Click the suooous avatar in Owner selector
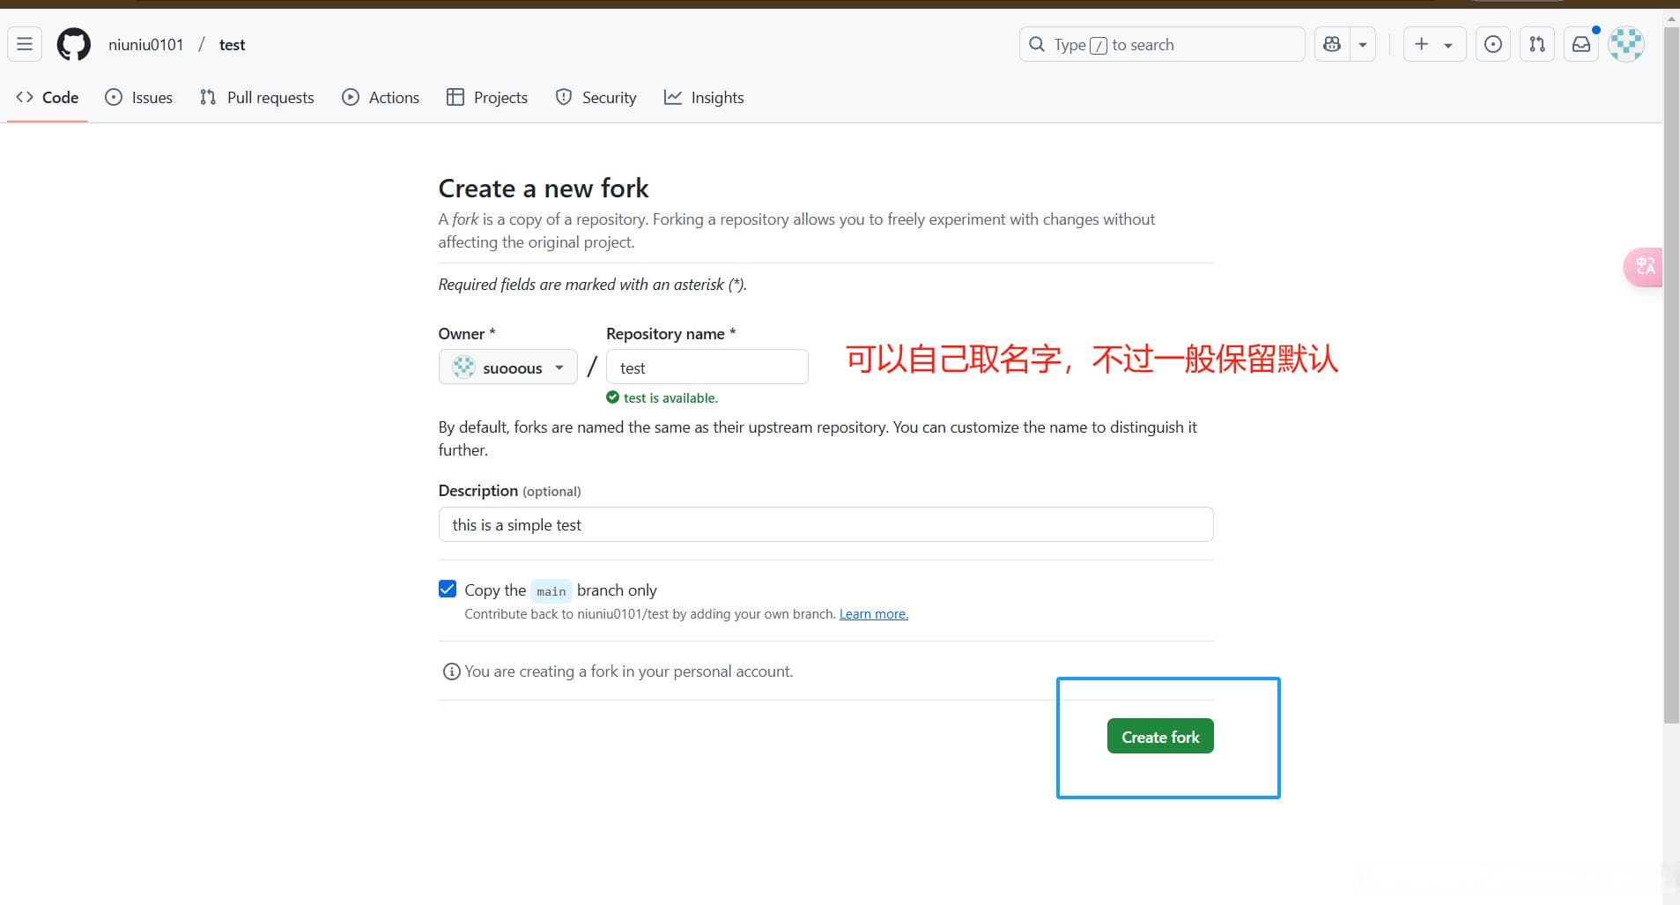 click(463, 367)
